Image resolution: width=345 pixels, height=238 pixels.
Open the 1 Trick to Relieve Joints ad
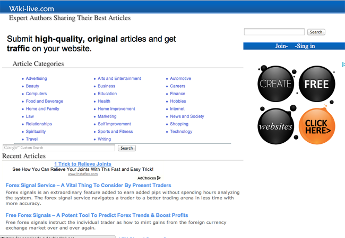coord(82,164)
